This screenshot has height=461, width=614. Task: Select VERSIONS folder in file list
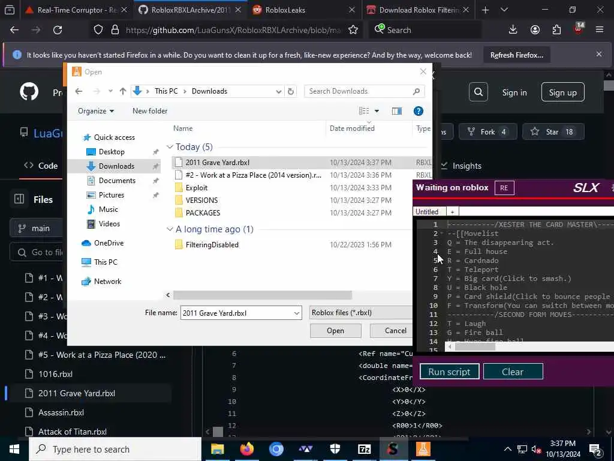[201, 200]
